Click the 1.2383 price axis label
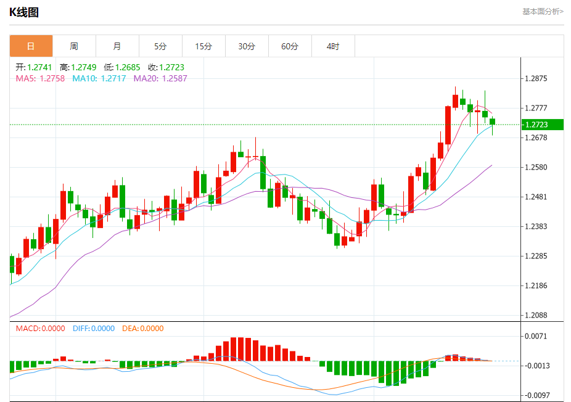 pos(536,226)
